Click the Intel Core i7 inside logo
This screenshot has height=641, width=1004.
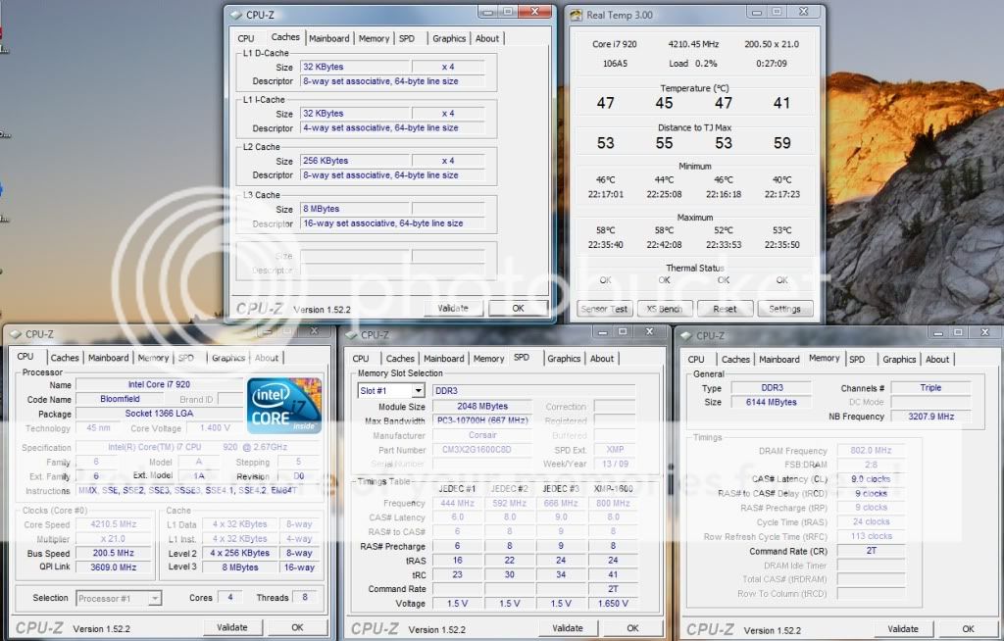(x=284, y=406)
